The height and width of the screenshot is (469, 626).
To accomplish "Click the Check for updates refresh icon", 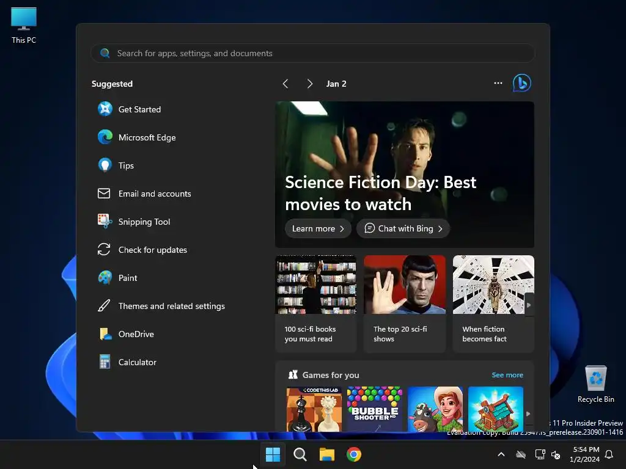I will coord(104,250).
